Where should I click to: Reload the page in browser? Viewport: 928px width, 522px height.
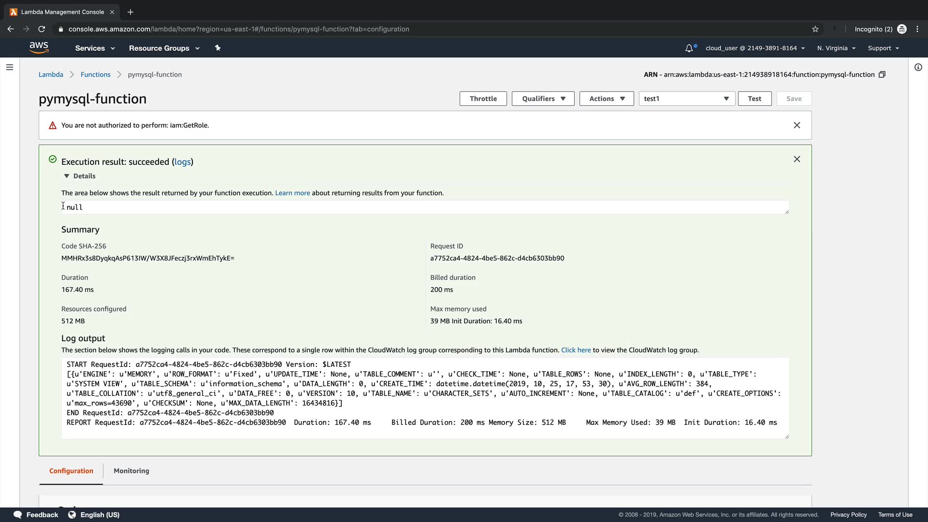42,29
